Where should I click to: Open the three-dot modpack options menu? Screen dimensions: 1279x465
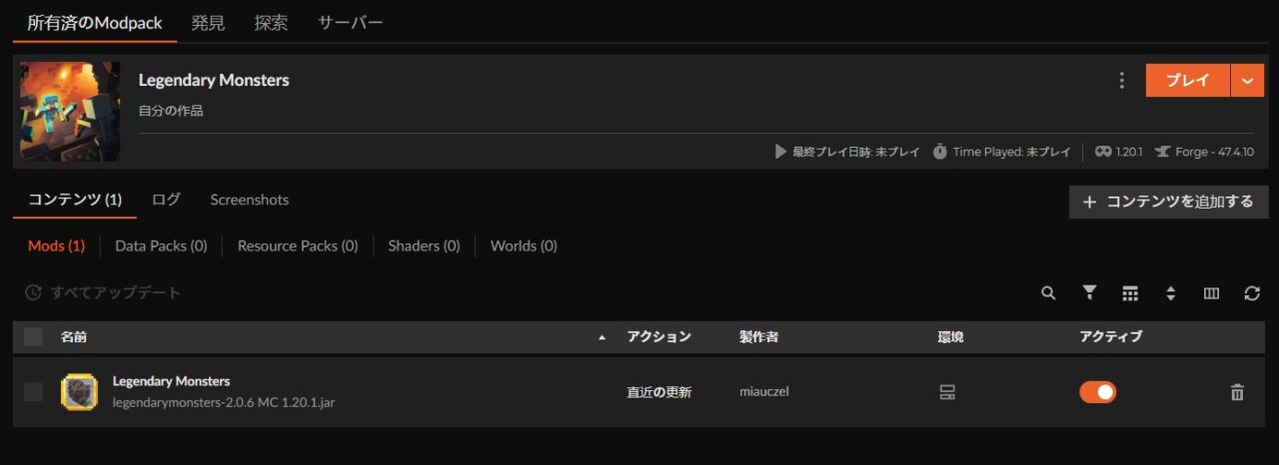(1122, 81)
